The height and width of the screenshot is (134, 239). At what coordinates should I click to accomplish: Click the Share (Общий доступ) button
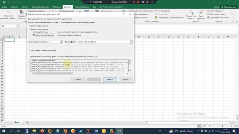click(228, 7)
